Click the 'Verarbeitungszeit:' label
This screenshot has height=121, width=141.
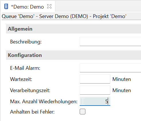coord(30,90)
